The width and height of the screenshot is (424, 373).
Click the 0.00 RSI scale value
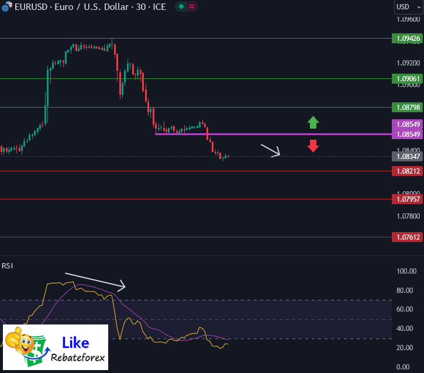click(403, 367)
